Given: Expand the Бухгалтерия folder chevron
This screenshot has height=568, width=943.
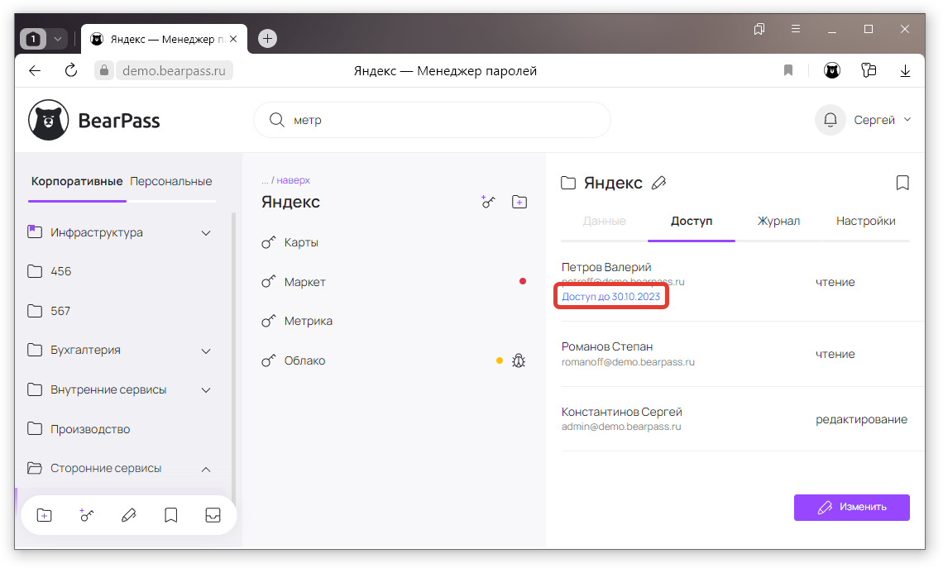Looking at the screenshot, I should (x=206, y=351).
